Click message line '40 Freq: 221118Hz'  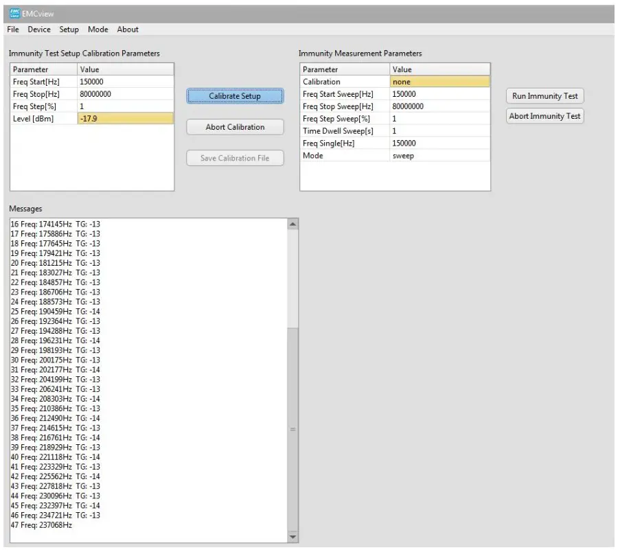(56, 457)
